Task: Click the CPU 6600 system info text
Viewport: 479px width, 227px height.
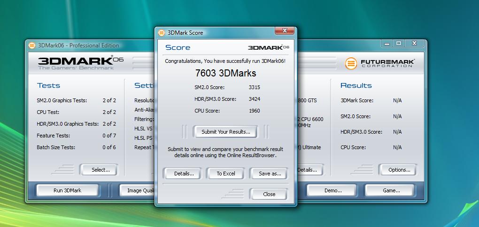Action: (x=310, y=119)
